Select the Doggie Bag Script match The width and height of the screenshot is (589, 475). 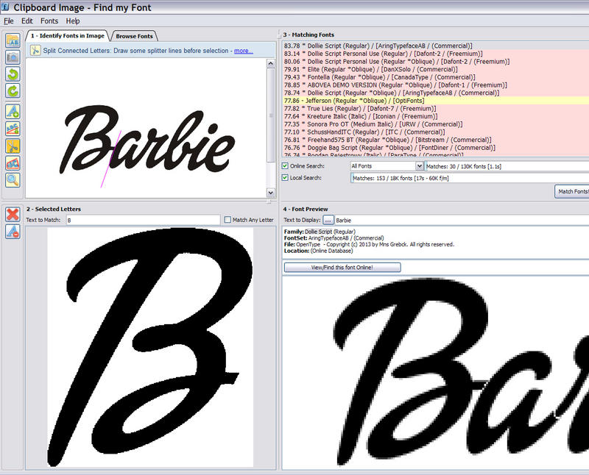[x=436, y=149]
